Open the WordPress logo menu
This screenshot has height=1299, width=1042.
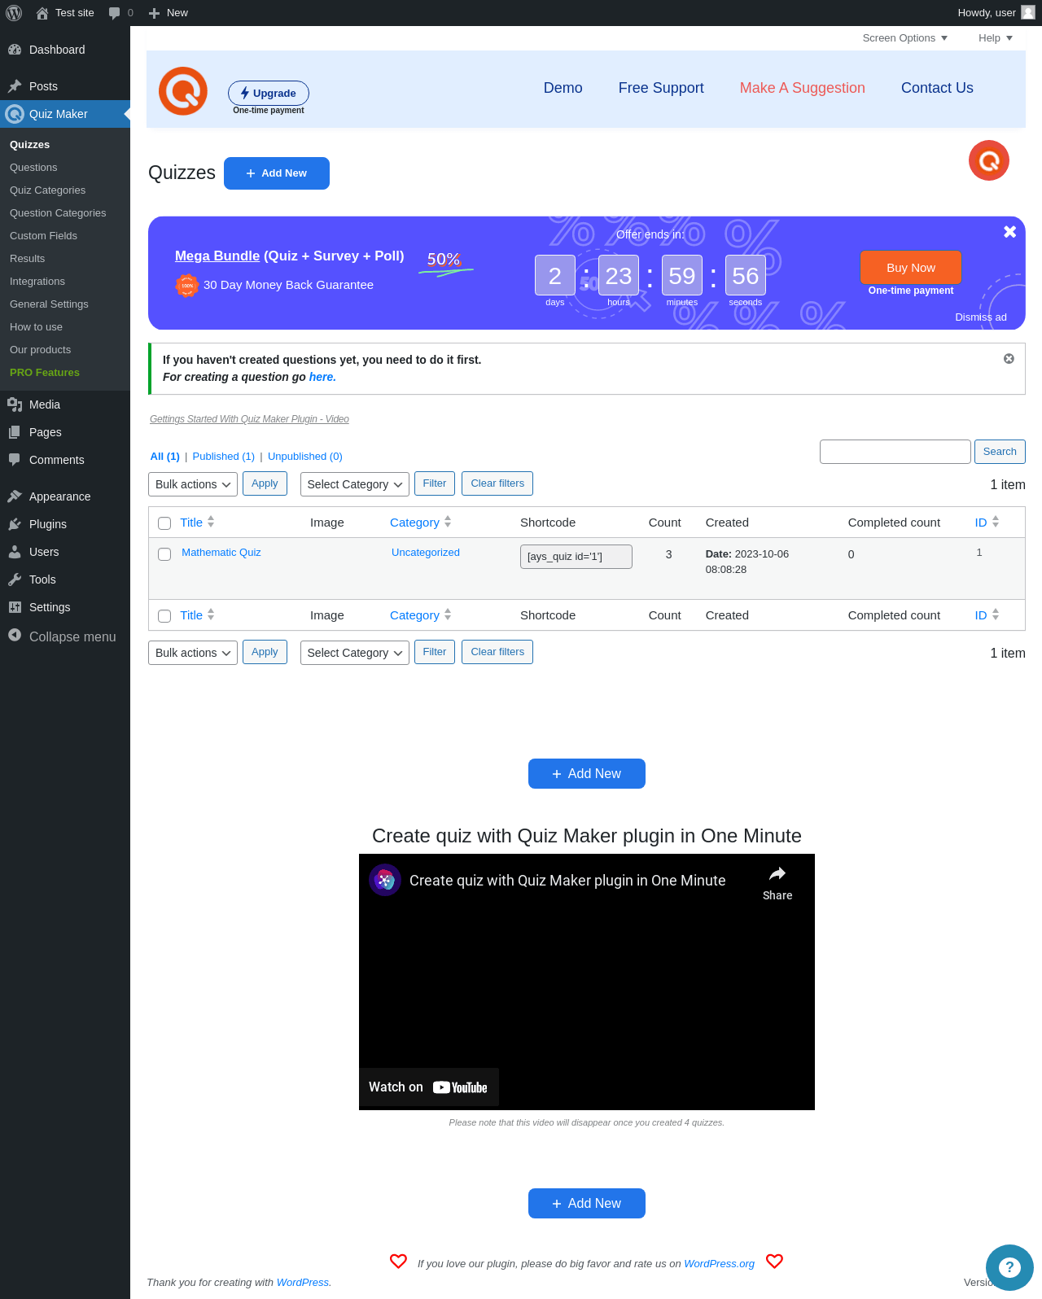tap(14, 13)
